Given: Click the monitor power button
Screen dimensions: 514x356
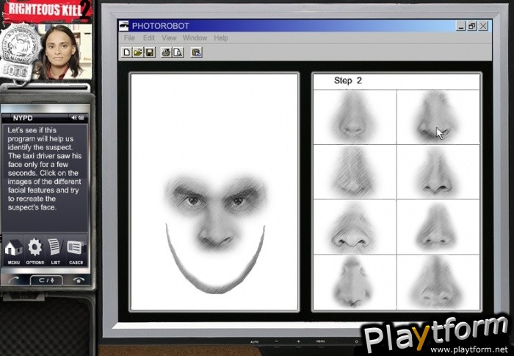Looking at the screenshot, I should pos(357,341).
